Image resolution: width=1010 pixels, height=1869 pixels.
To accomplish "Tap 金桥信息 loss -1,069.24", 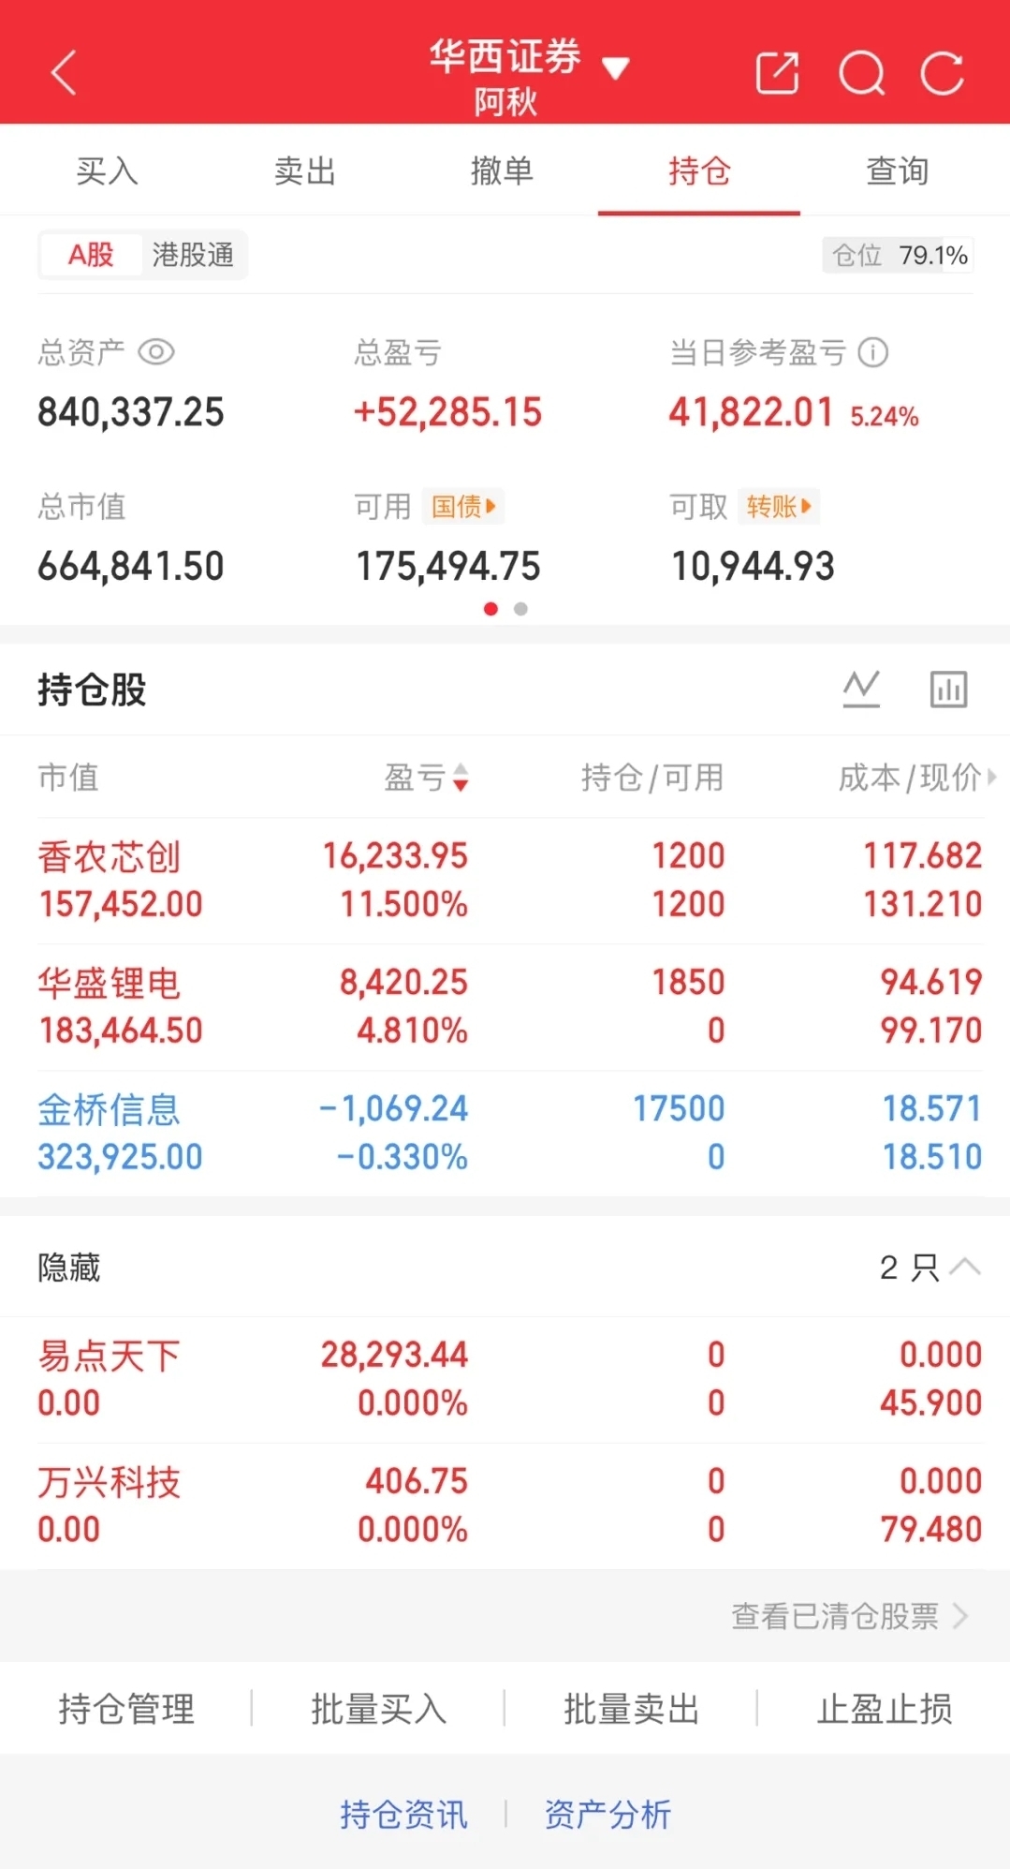I will point(393,1108).
